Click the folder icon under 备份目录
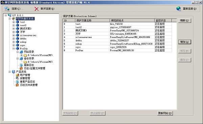 pos(25,62)
